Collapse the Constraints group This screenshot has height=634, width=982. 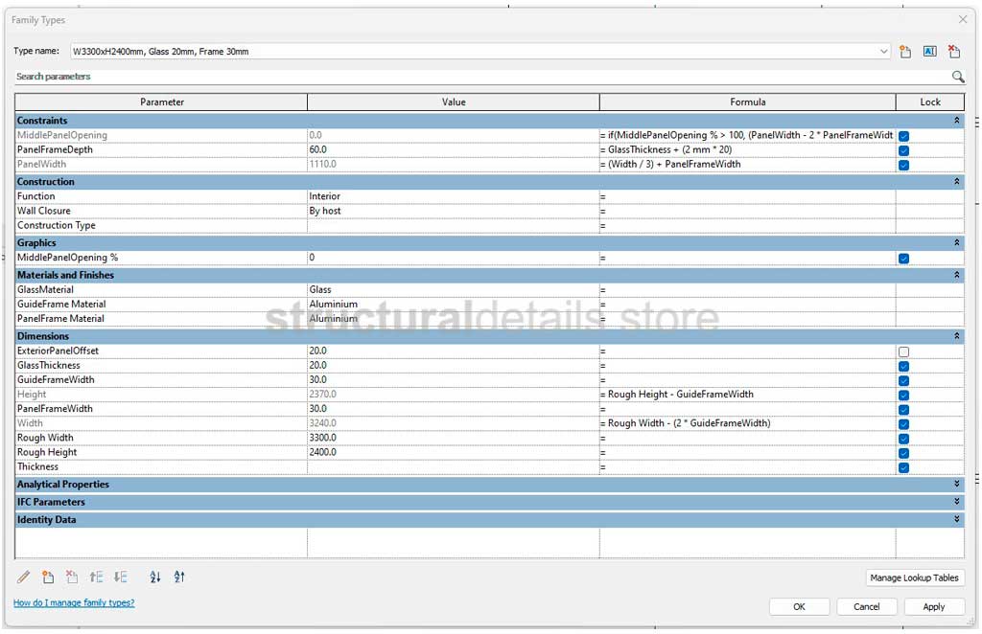956,121
